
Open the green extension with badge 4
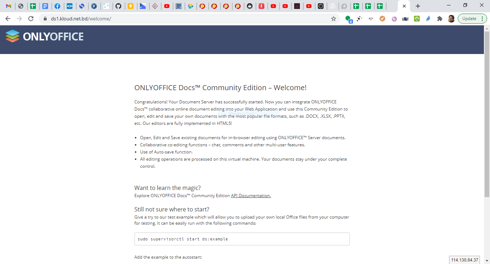pyautogui.click(x=348, y=19)
